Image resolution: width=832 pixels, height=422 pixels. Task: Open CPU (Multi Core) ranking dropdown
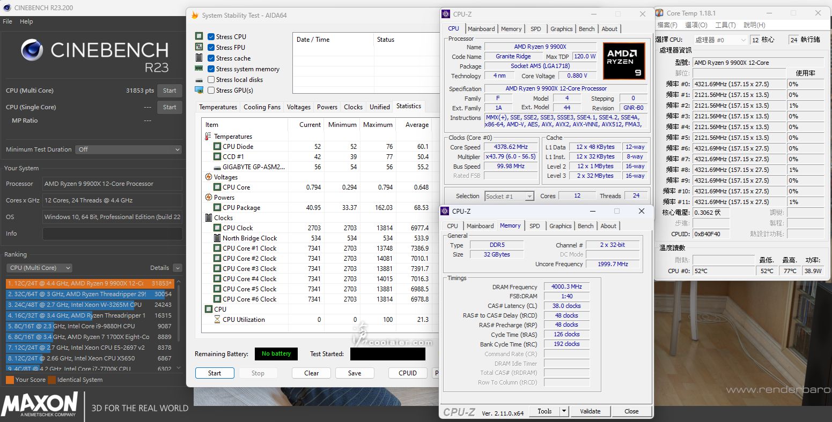coord(39,268)
